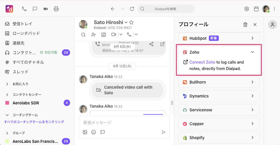Click add people icon in conversation toolbar

[x=94, y=34]
